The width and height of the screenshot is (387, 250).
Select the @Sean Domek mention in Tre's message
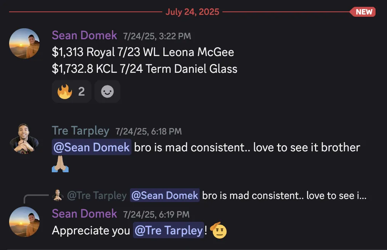(91, 147)
